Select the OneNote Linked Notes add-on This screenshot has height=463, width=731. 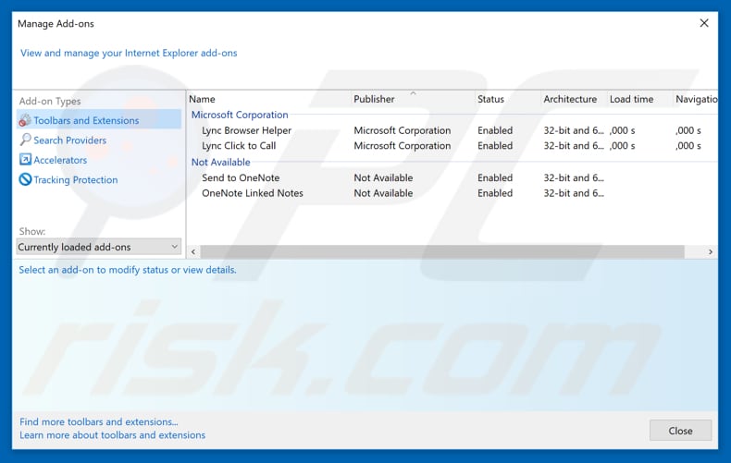(253, 193)
